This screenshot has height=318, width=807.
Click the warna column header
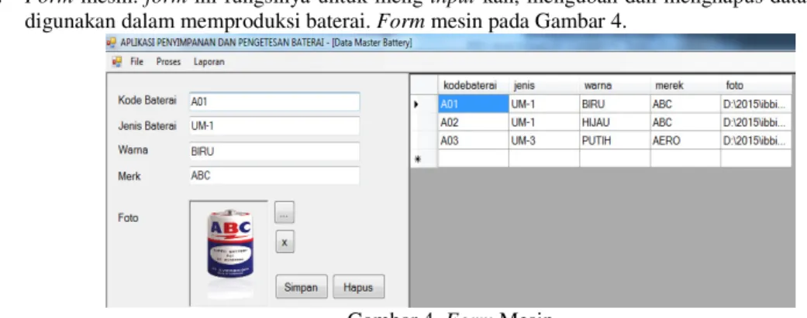615,85
